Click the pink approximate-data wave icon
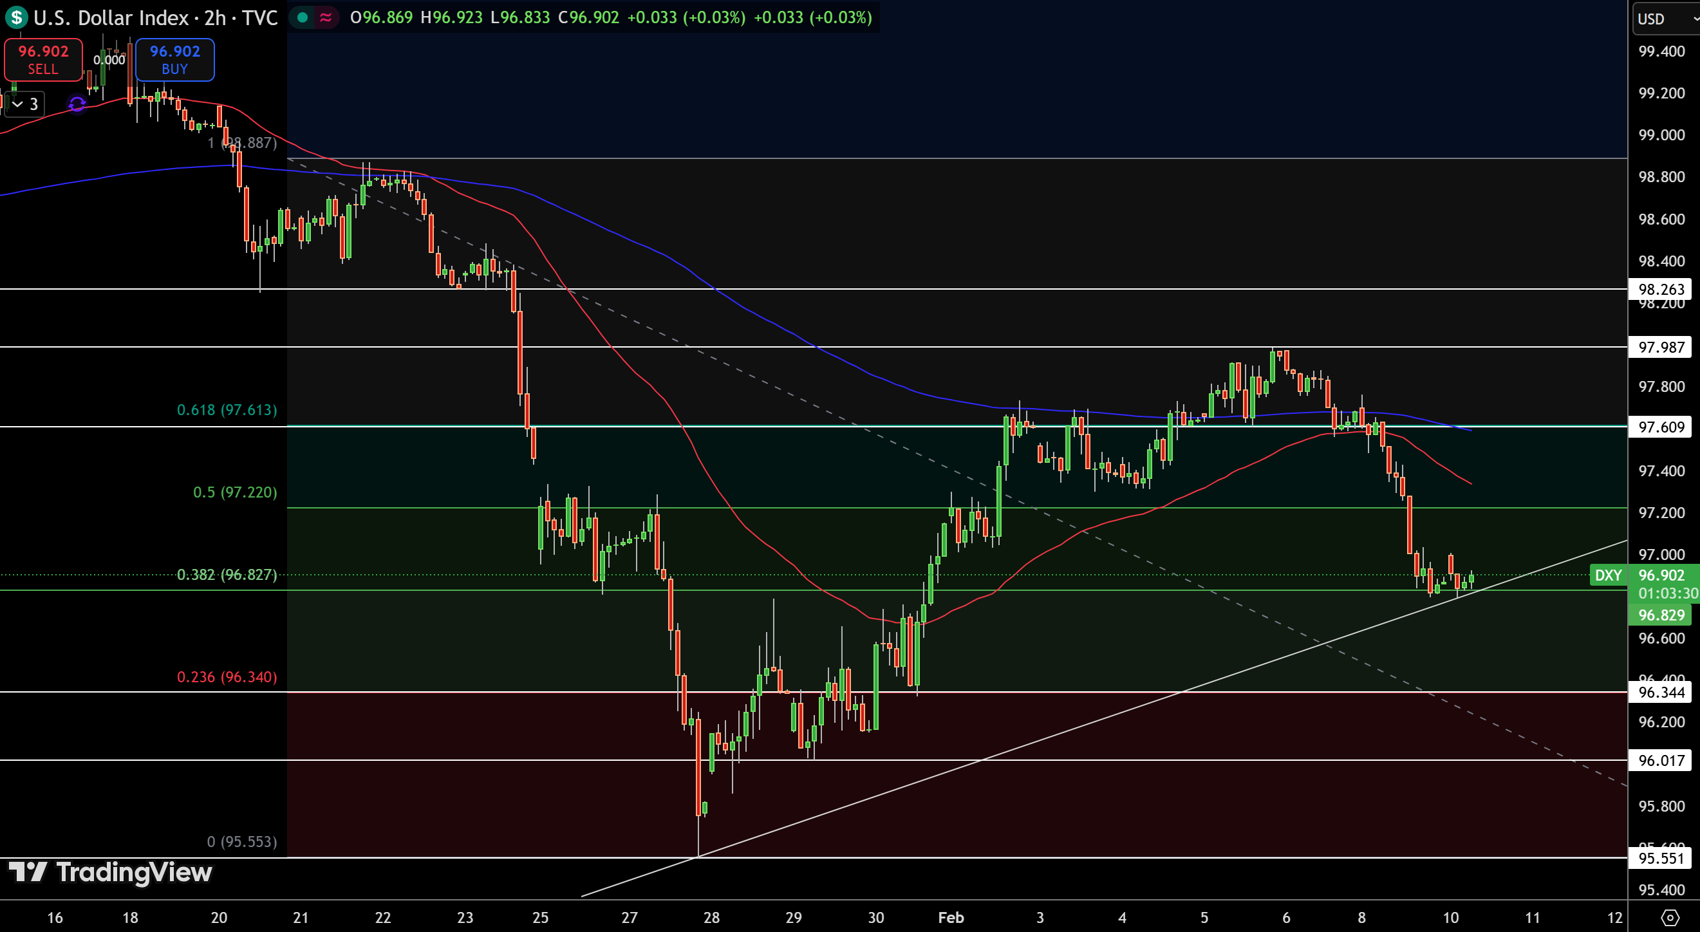 (x=326, y=17)
